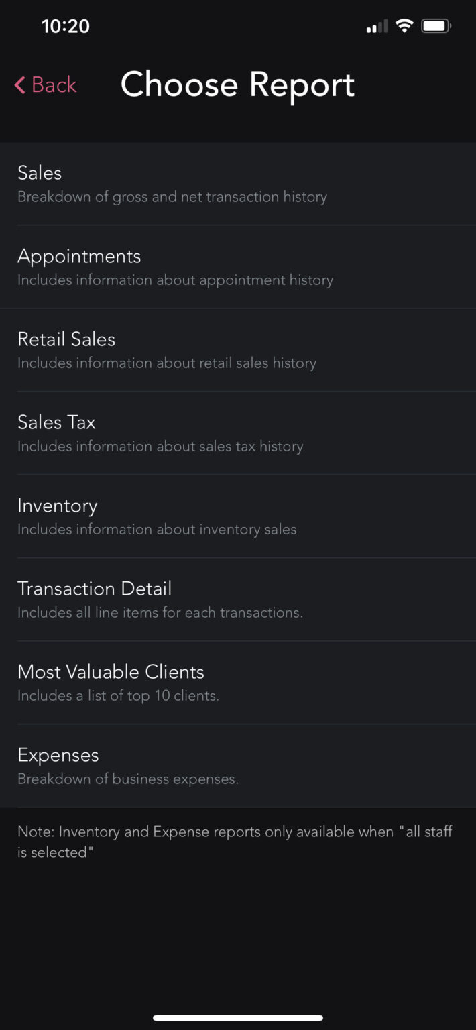Open the Transaction Detail report
Image resolution: width=476 pixels, height=1030 pixels.
pyautogui.click(x=95, y=589)
